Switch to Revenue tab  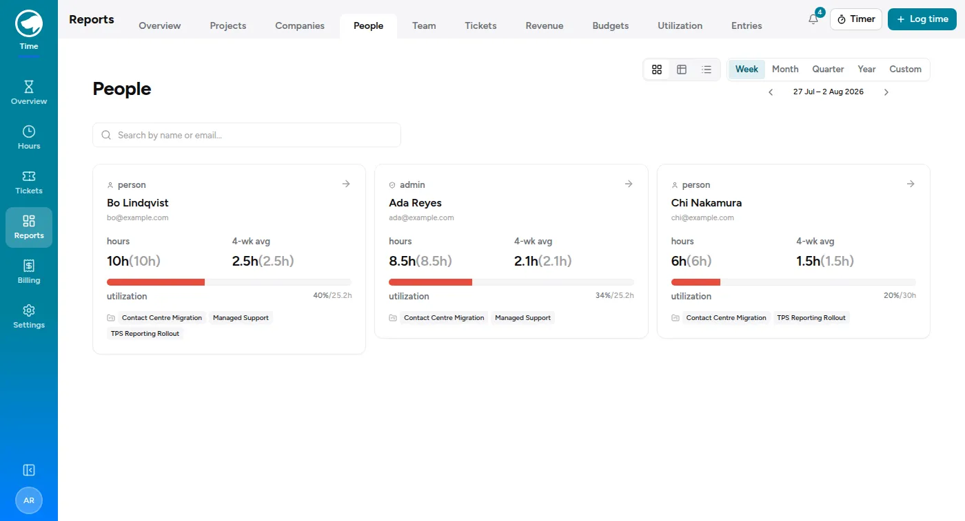click(x=545, y=26)
